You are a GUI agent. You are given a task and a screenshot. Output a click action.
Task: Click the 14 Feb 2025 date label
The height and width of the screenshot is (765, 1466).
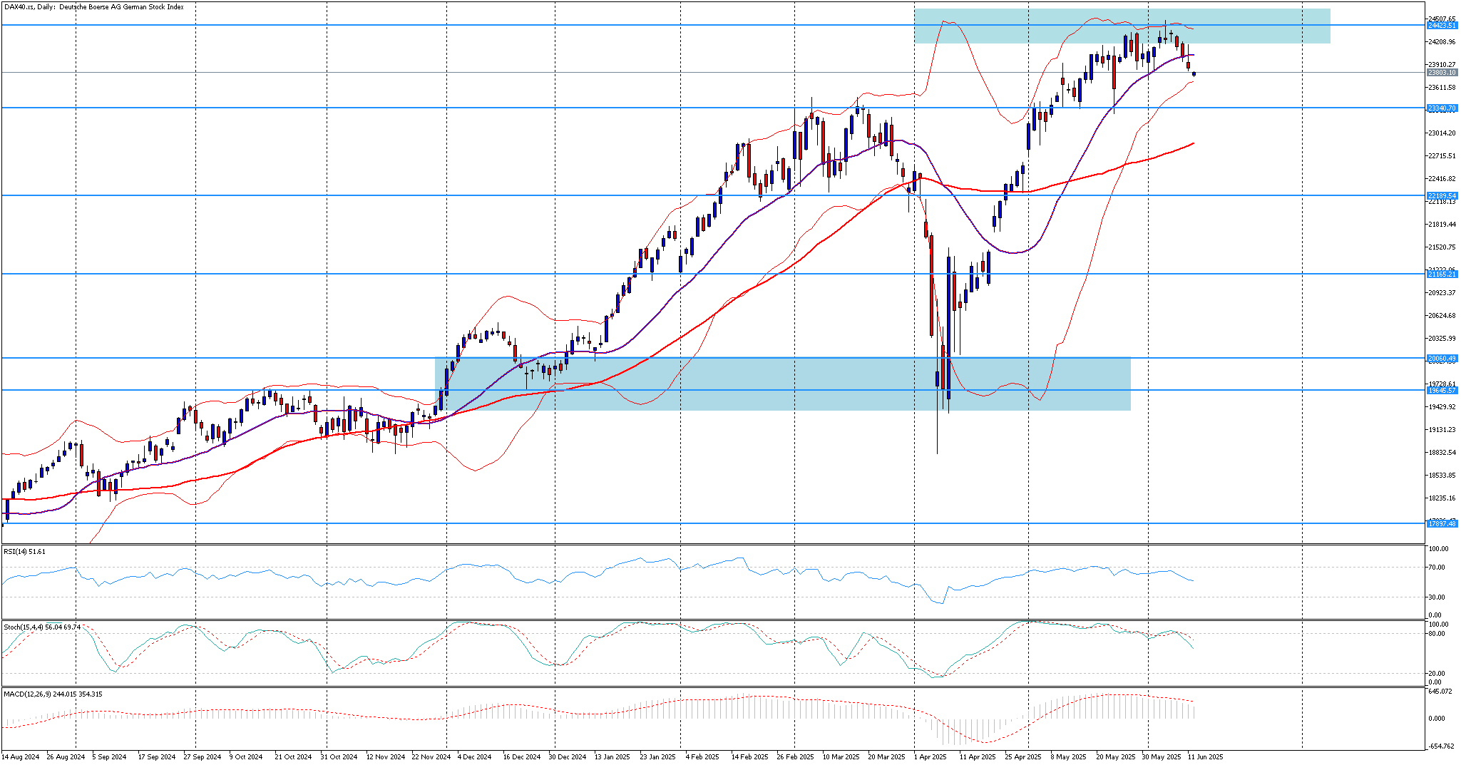750,757
